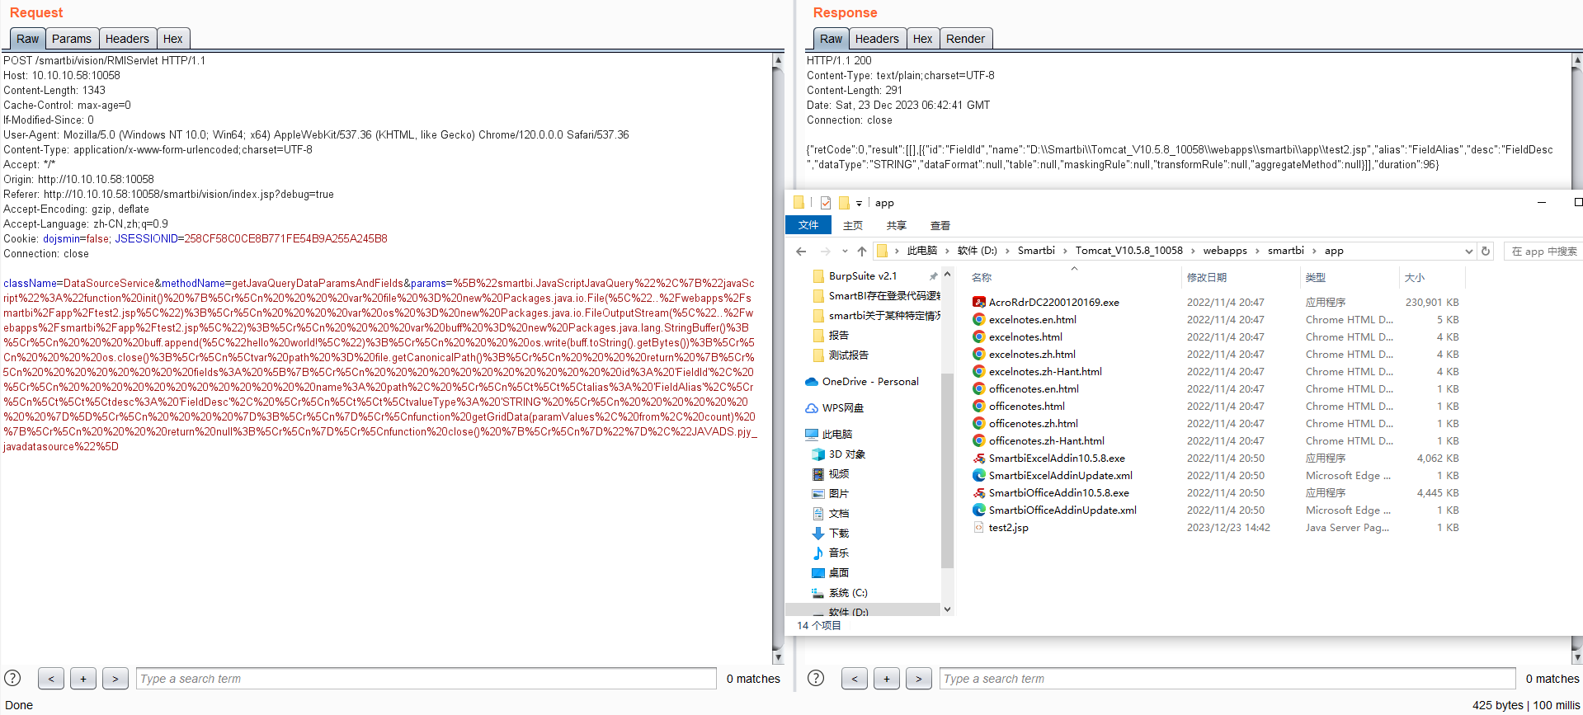The height and width of the screenshot is (715, 1583).
Task: Go back in File Explorer
Action: coord(801,251)
